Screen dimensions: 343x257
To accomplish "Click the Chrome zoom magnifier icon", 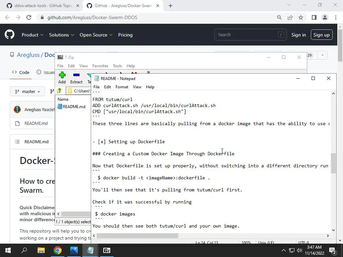I will [279, 17].
